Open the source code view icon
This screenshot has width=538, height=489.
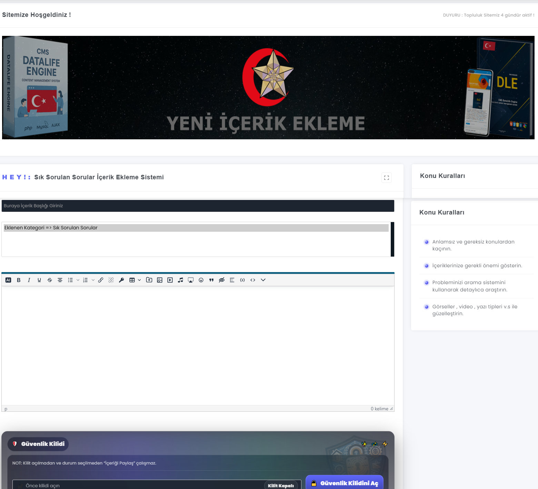pos(253,280)
